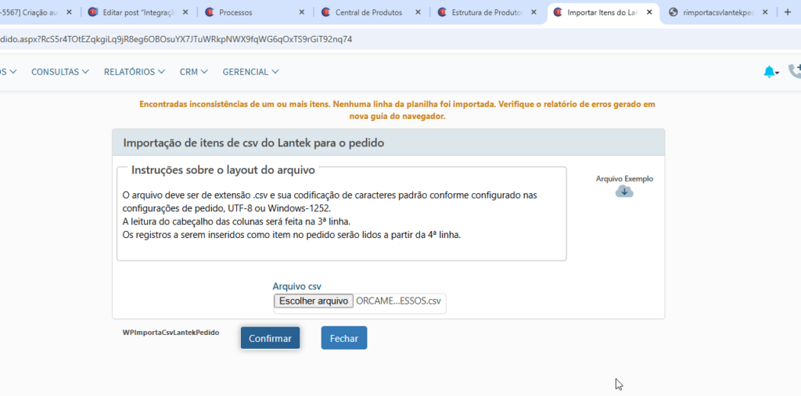This screenshot has height=396, width=801.
Task: Close the Importar Itens do Lantek tab
Action: [x=649, y=13]
